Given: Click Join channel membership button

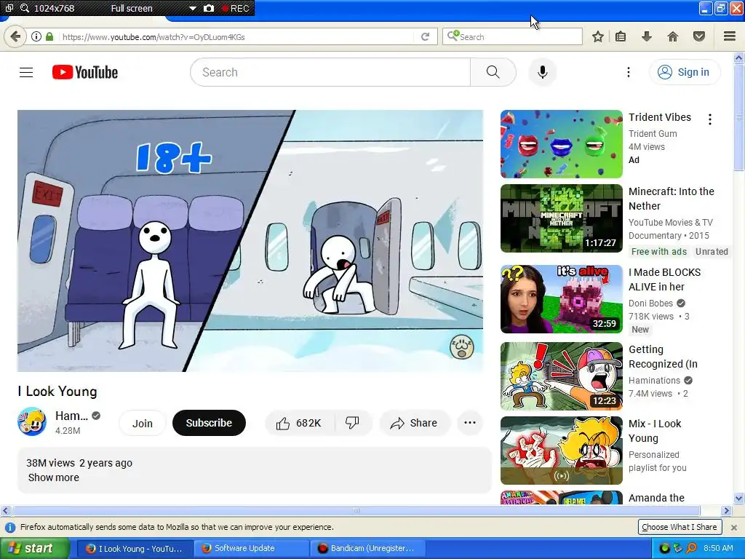Looking at the screenshot, I should (142, 423).
